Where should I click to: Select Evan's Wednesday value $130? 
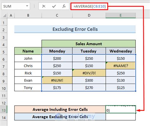point(121,80)
